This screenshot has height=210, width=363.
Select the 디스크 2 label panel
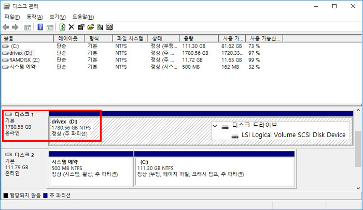pyautogui.click(x=24, y=169)
